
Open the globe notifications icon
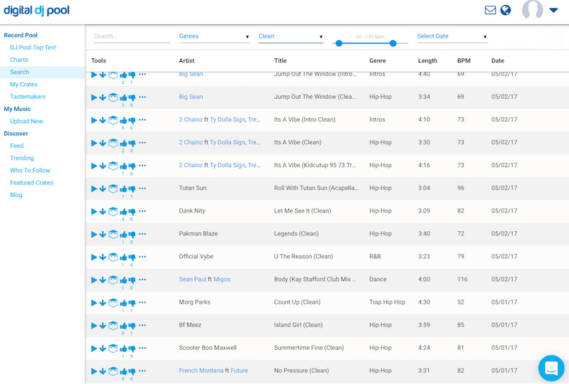(506, 10)
